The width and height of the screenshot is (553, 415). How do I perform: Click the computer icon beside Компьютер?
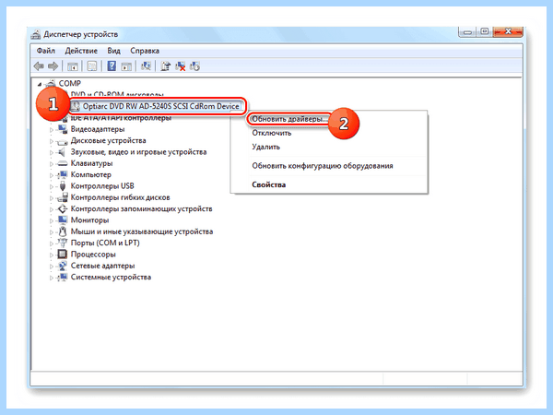point(63,174)
